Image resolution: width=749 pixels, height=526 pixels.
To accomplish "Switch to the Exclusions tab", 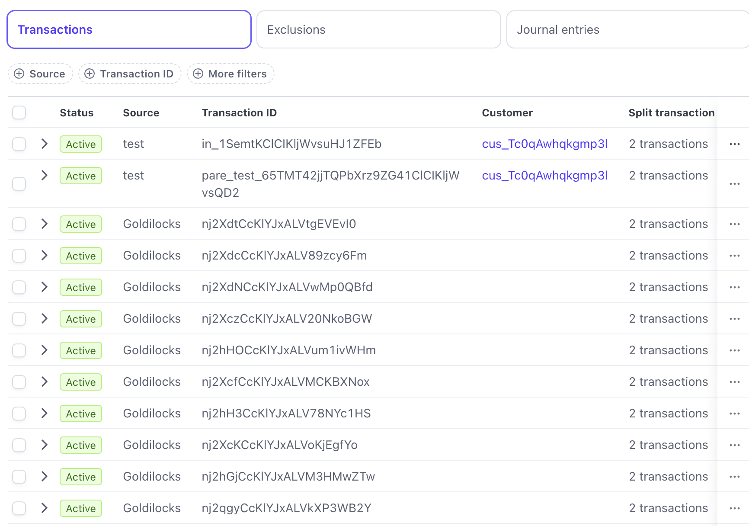I will [378, 29].
